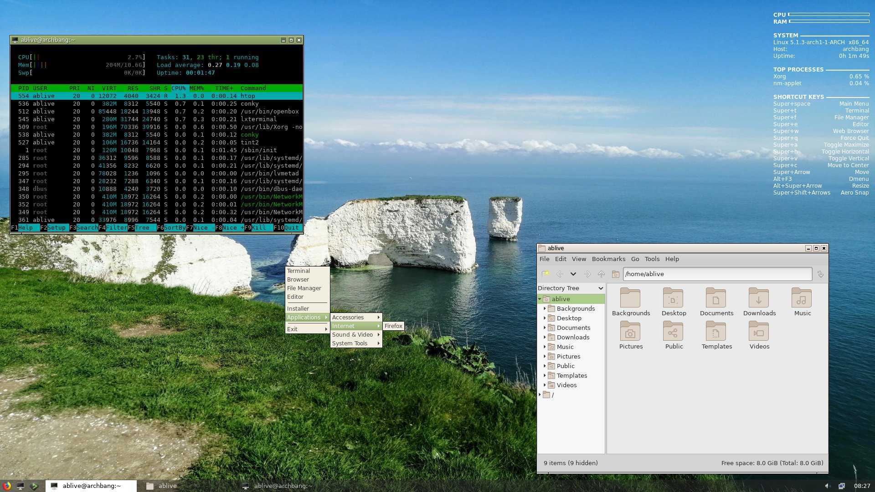
Task: Click the volume icon in system tray
Action: [x=827, y=486]
